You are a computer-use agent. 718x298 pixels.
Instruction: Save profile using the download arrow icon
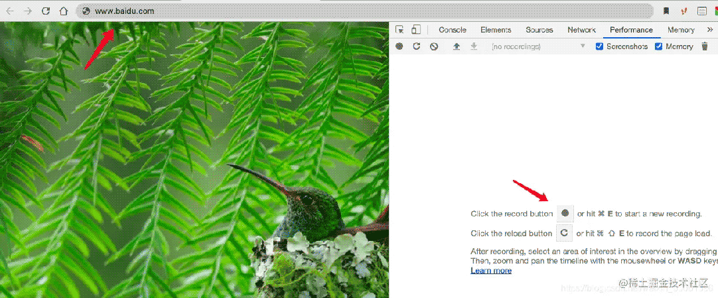coord(474,46)
